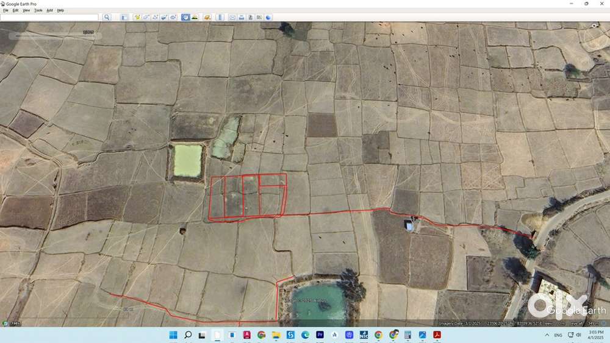Expand hidden system tray icons
Screen dimensions: 610x343
pyautogui.click(x=547, y=335)
